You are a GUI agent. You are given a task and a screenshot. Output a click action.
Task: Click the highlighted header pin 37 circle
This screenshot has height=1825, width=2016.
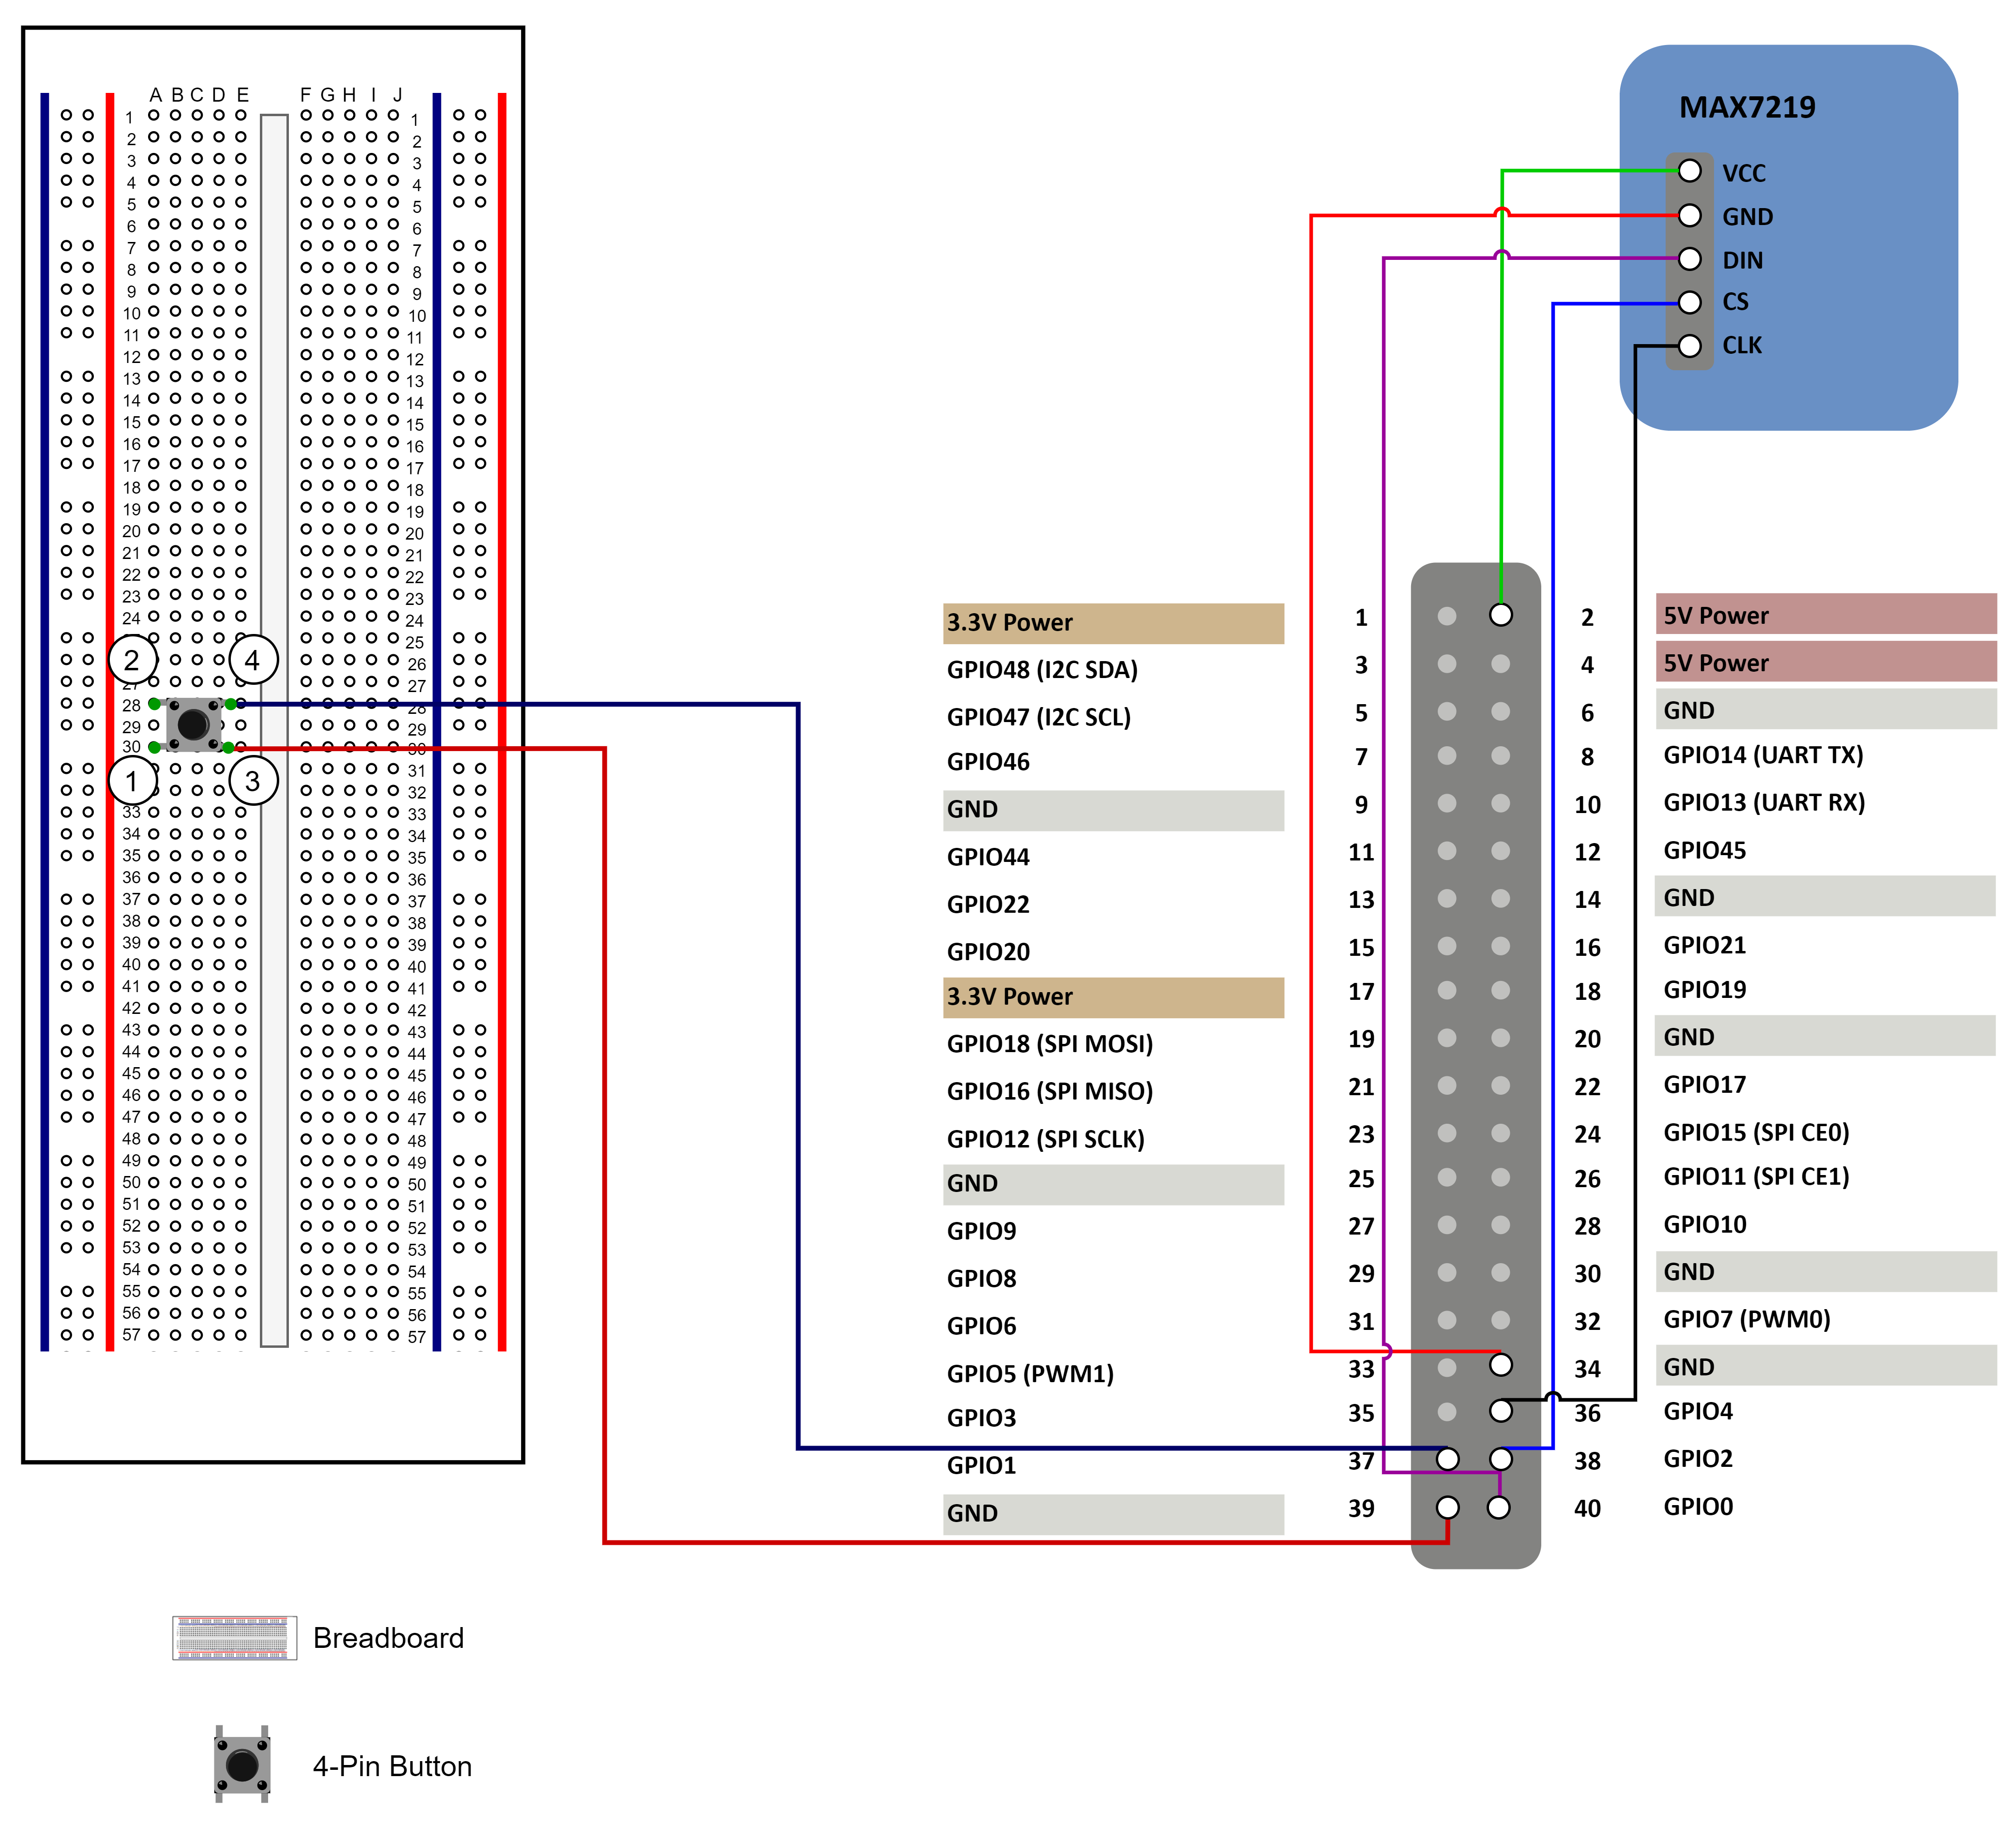pos(1447,1459)
